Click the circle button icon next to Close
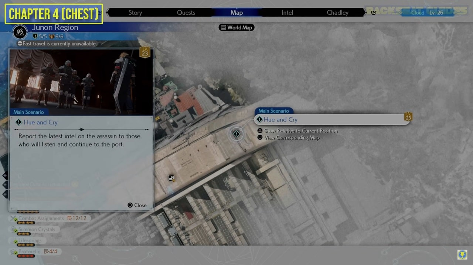The image size is (473, 265). (x=130, y=205)
